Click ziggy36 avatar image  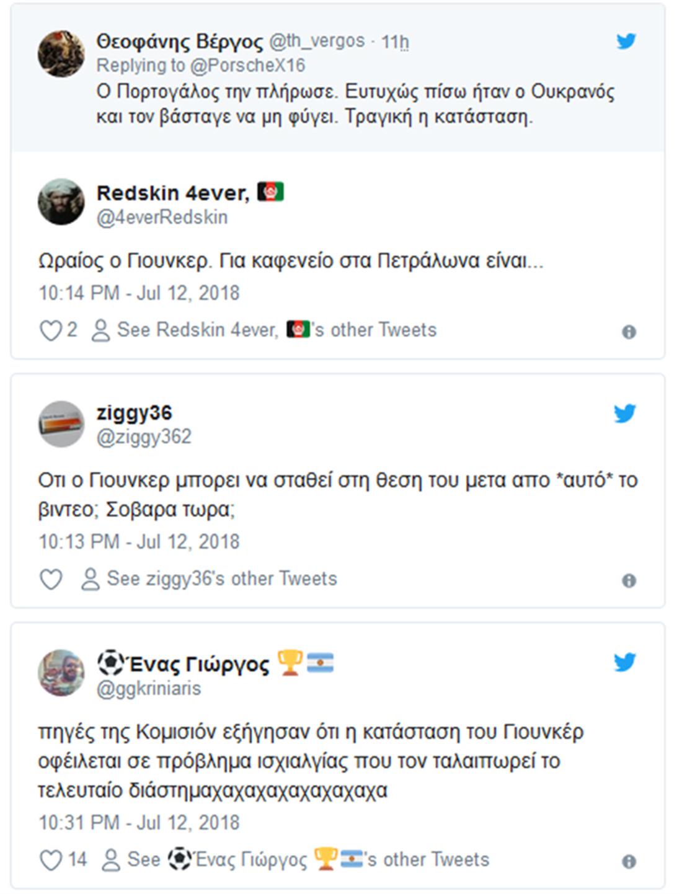(x=61, y=424)
